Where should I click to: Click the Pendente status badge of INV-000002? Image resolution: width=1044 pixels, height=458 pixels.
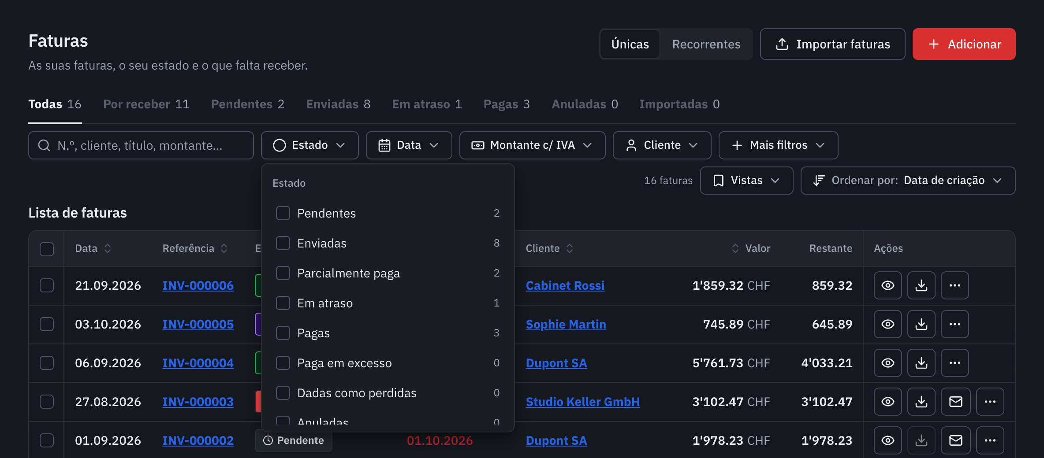click(x=294, y=440)
